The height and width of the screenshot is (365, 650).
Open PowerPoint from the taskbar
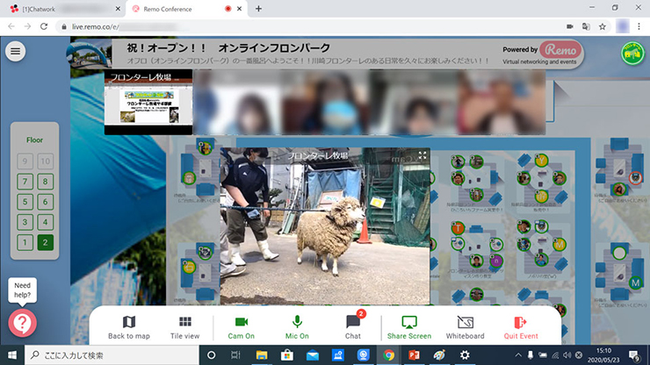coord(414,355)
